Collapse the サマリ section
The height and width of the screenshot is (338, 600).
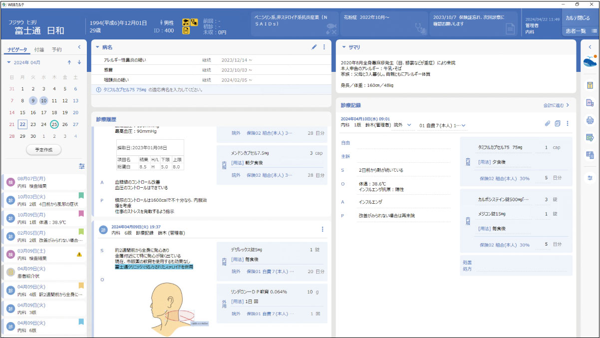tap(343, 47)
